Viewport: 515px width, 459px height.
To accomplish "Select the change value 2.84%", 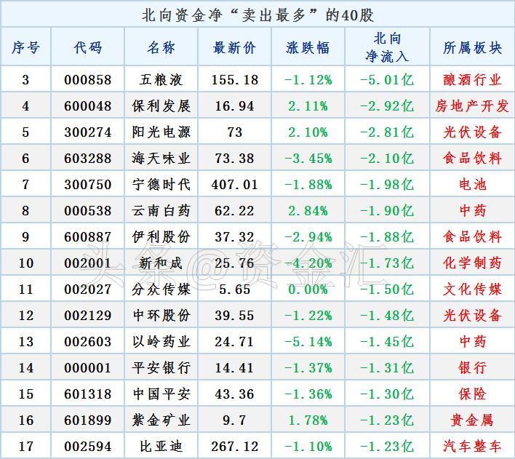I will click(x=308, y=211).
